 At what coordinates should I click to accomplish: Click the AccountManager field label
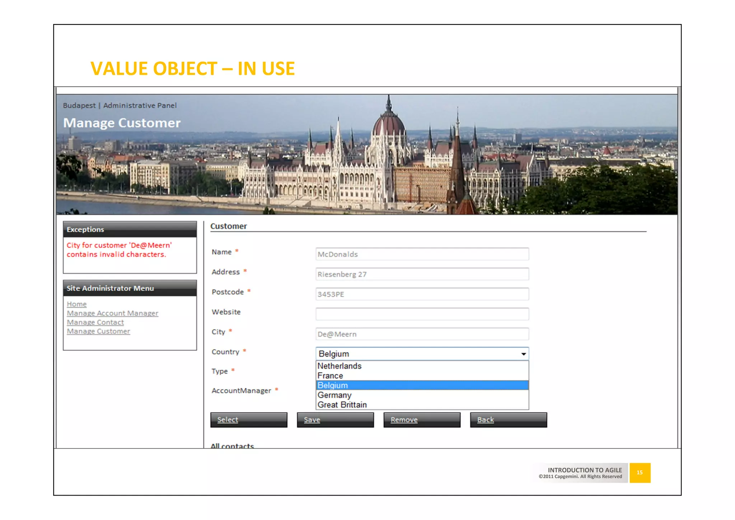(x=241, y=390)
